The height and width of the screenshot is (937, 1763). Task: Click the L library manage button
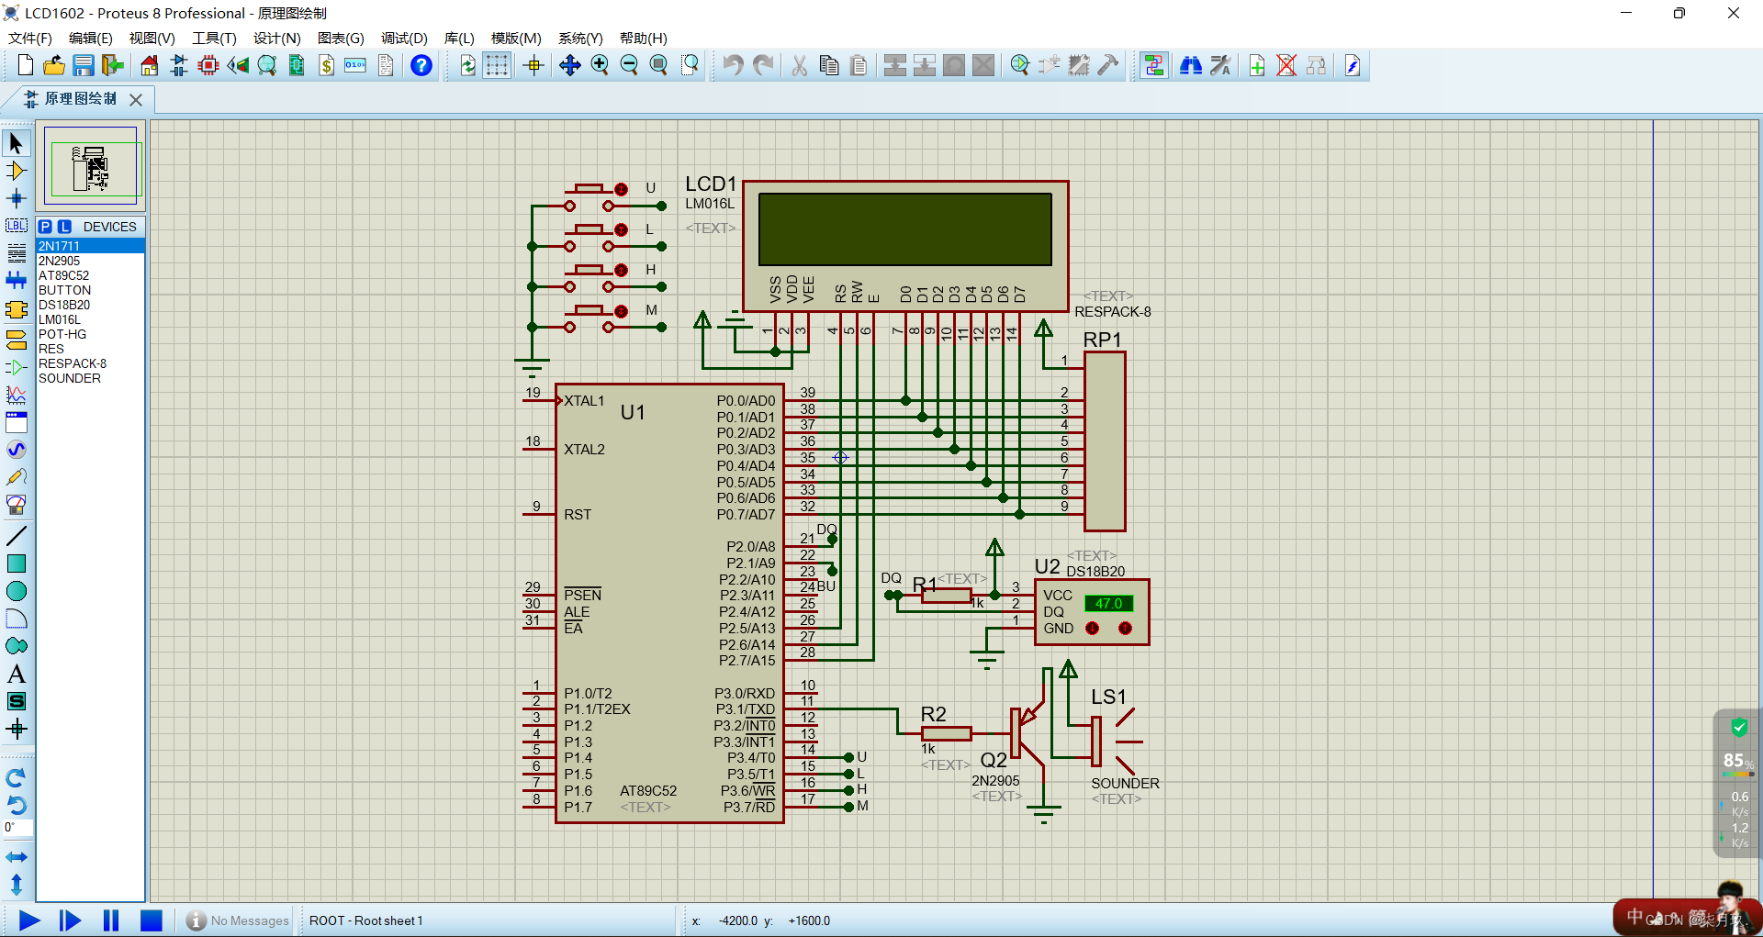(64, 227)
